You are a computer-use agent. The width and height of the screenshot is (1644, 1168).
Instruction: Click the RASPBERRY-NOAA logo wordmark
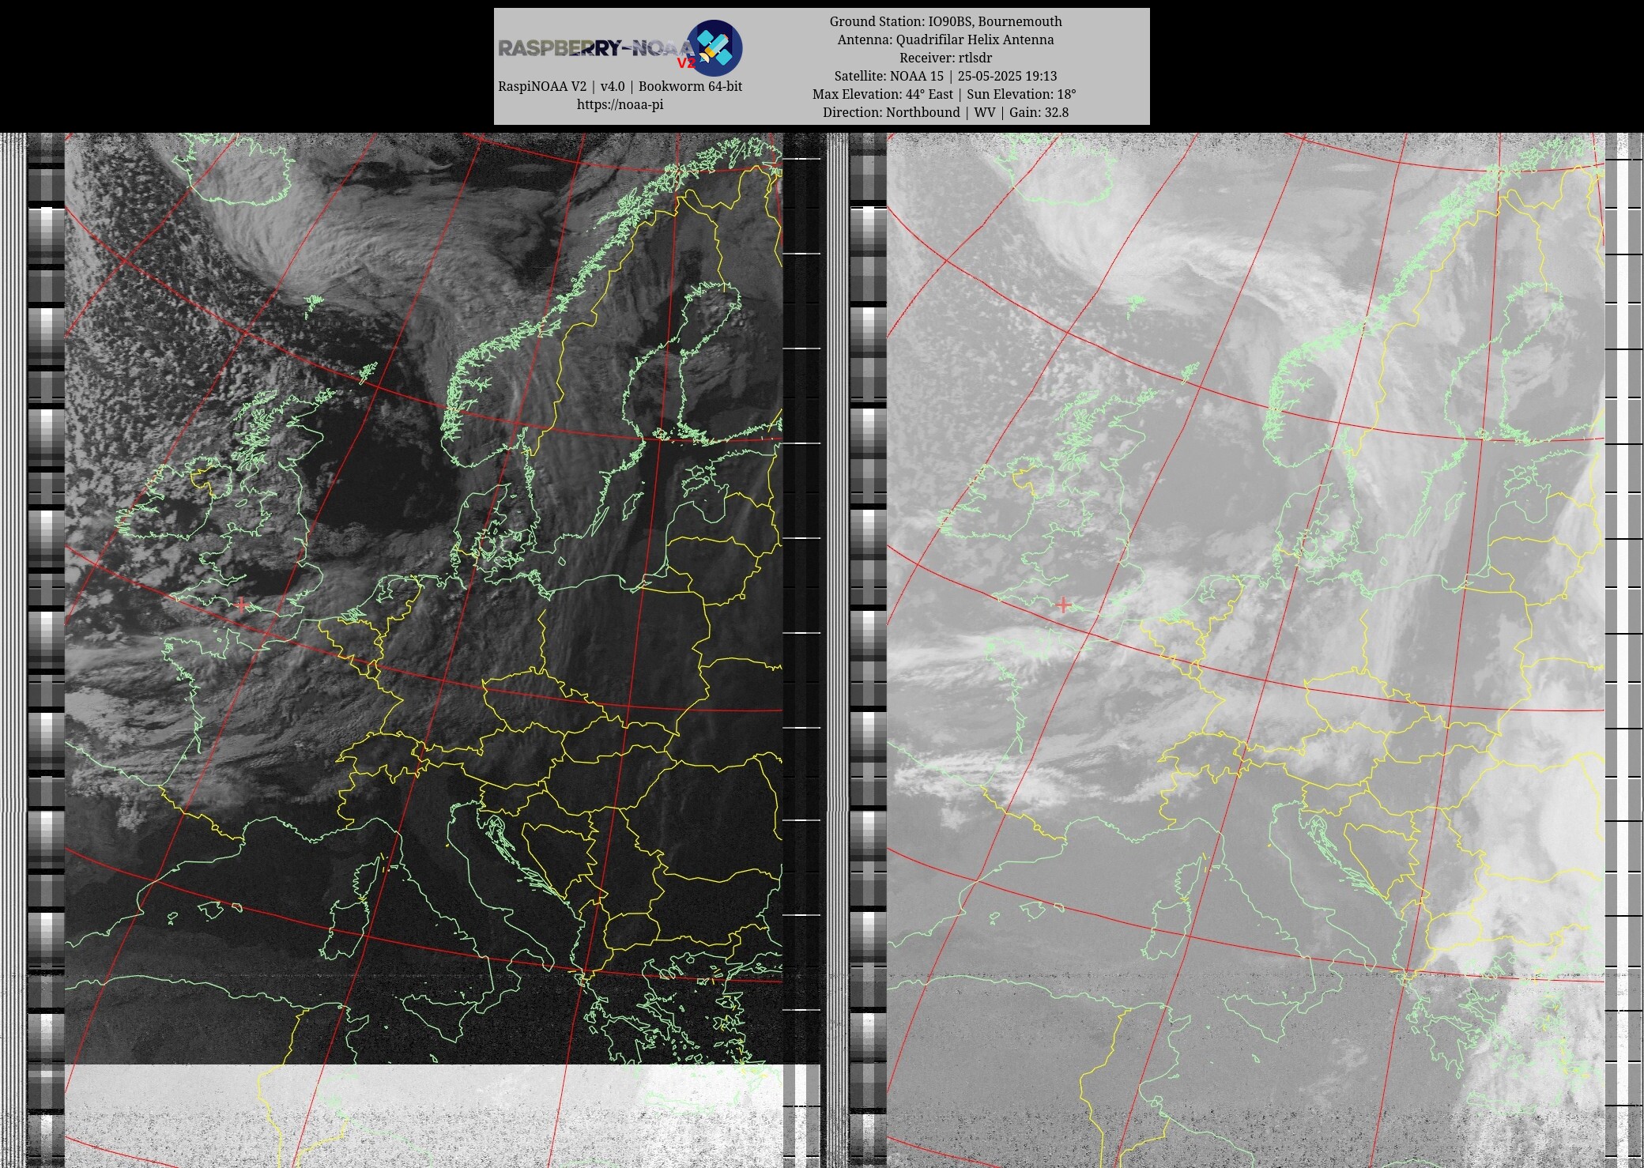[597, 50]
